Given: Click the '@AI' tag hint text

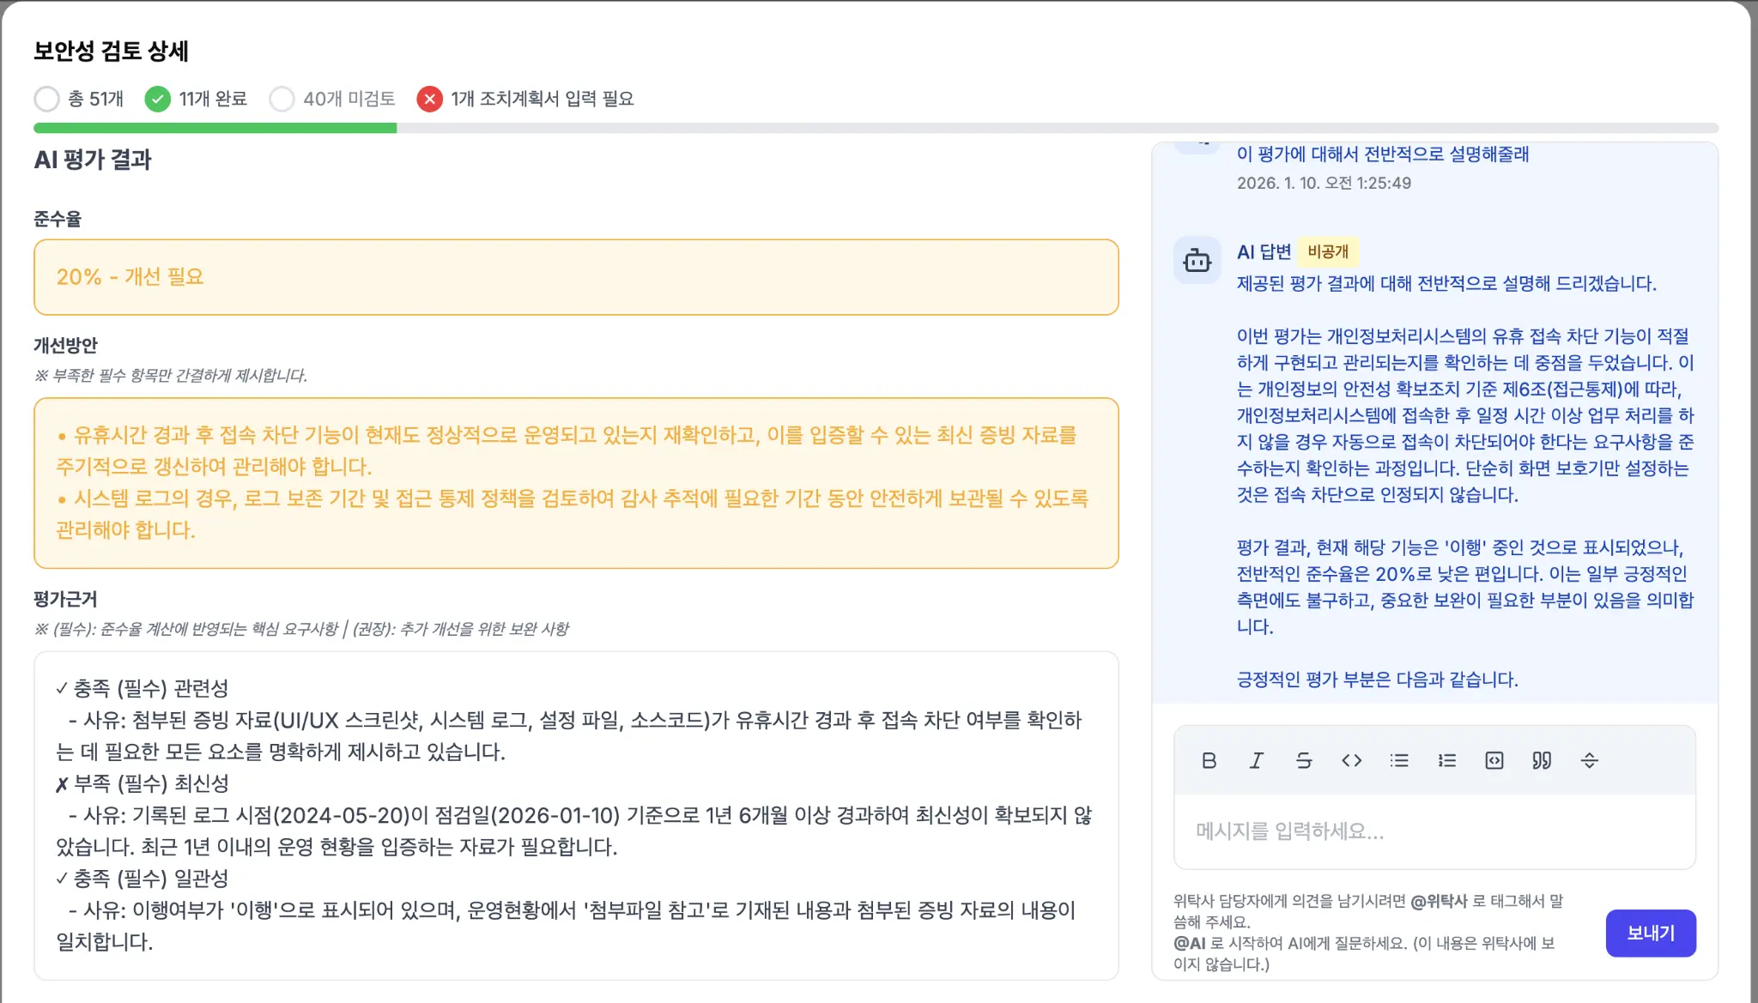Looking at the screenshot, I should [x=1190, y=943].
